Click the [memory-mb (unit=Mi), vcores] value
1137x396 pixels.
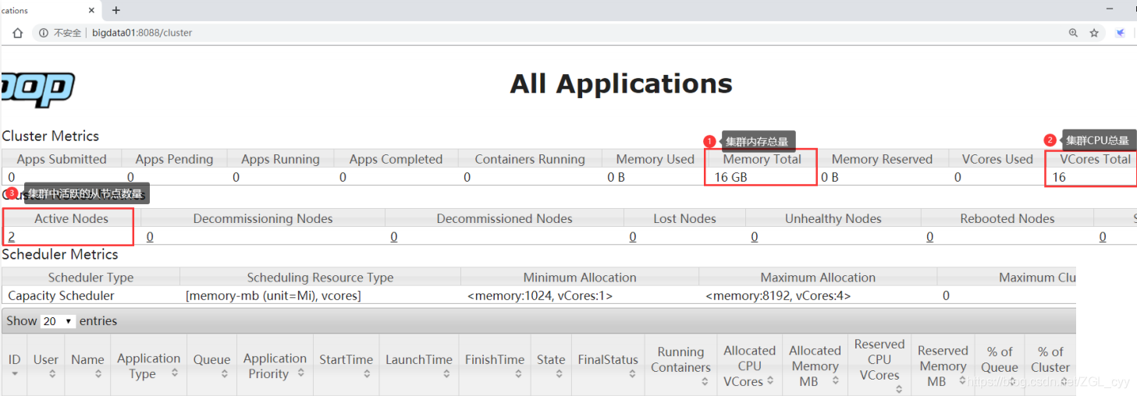click(273, 296)
